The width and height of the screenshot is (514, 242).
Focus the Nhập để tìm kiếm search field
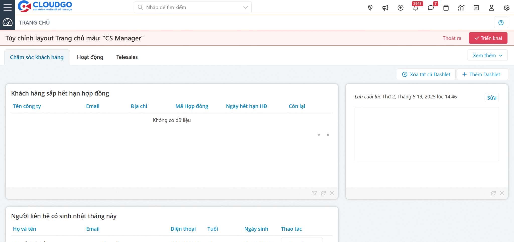193,8
